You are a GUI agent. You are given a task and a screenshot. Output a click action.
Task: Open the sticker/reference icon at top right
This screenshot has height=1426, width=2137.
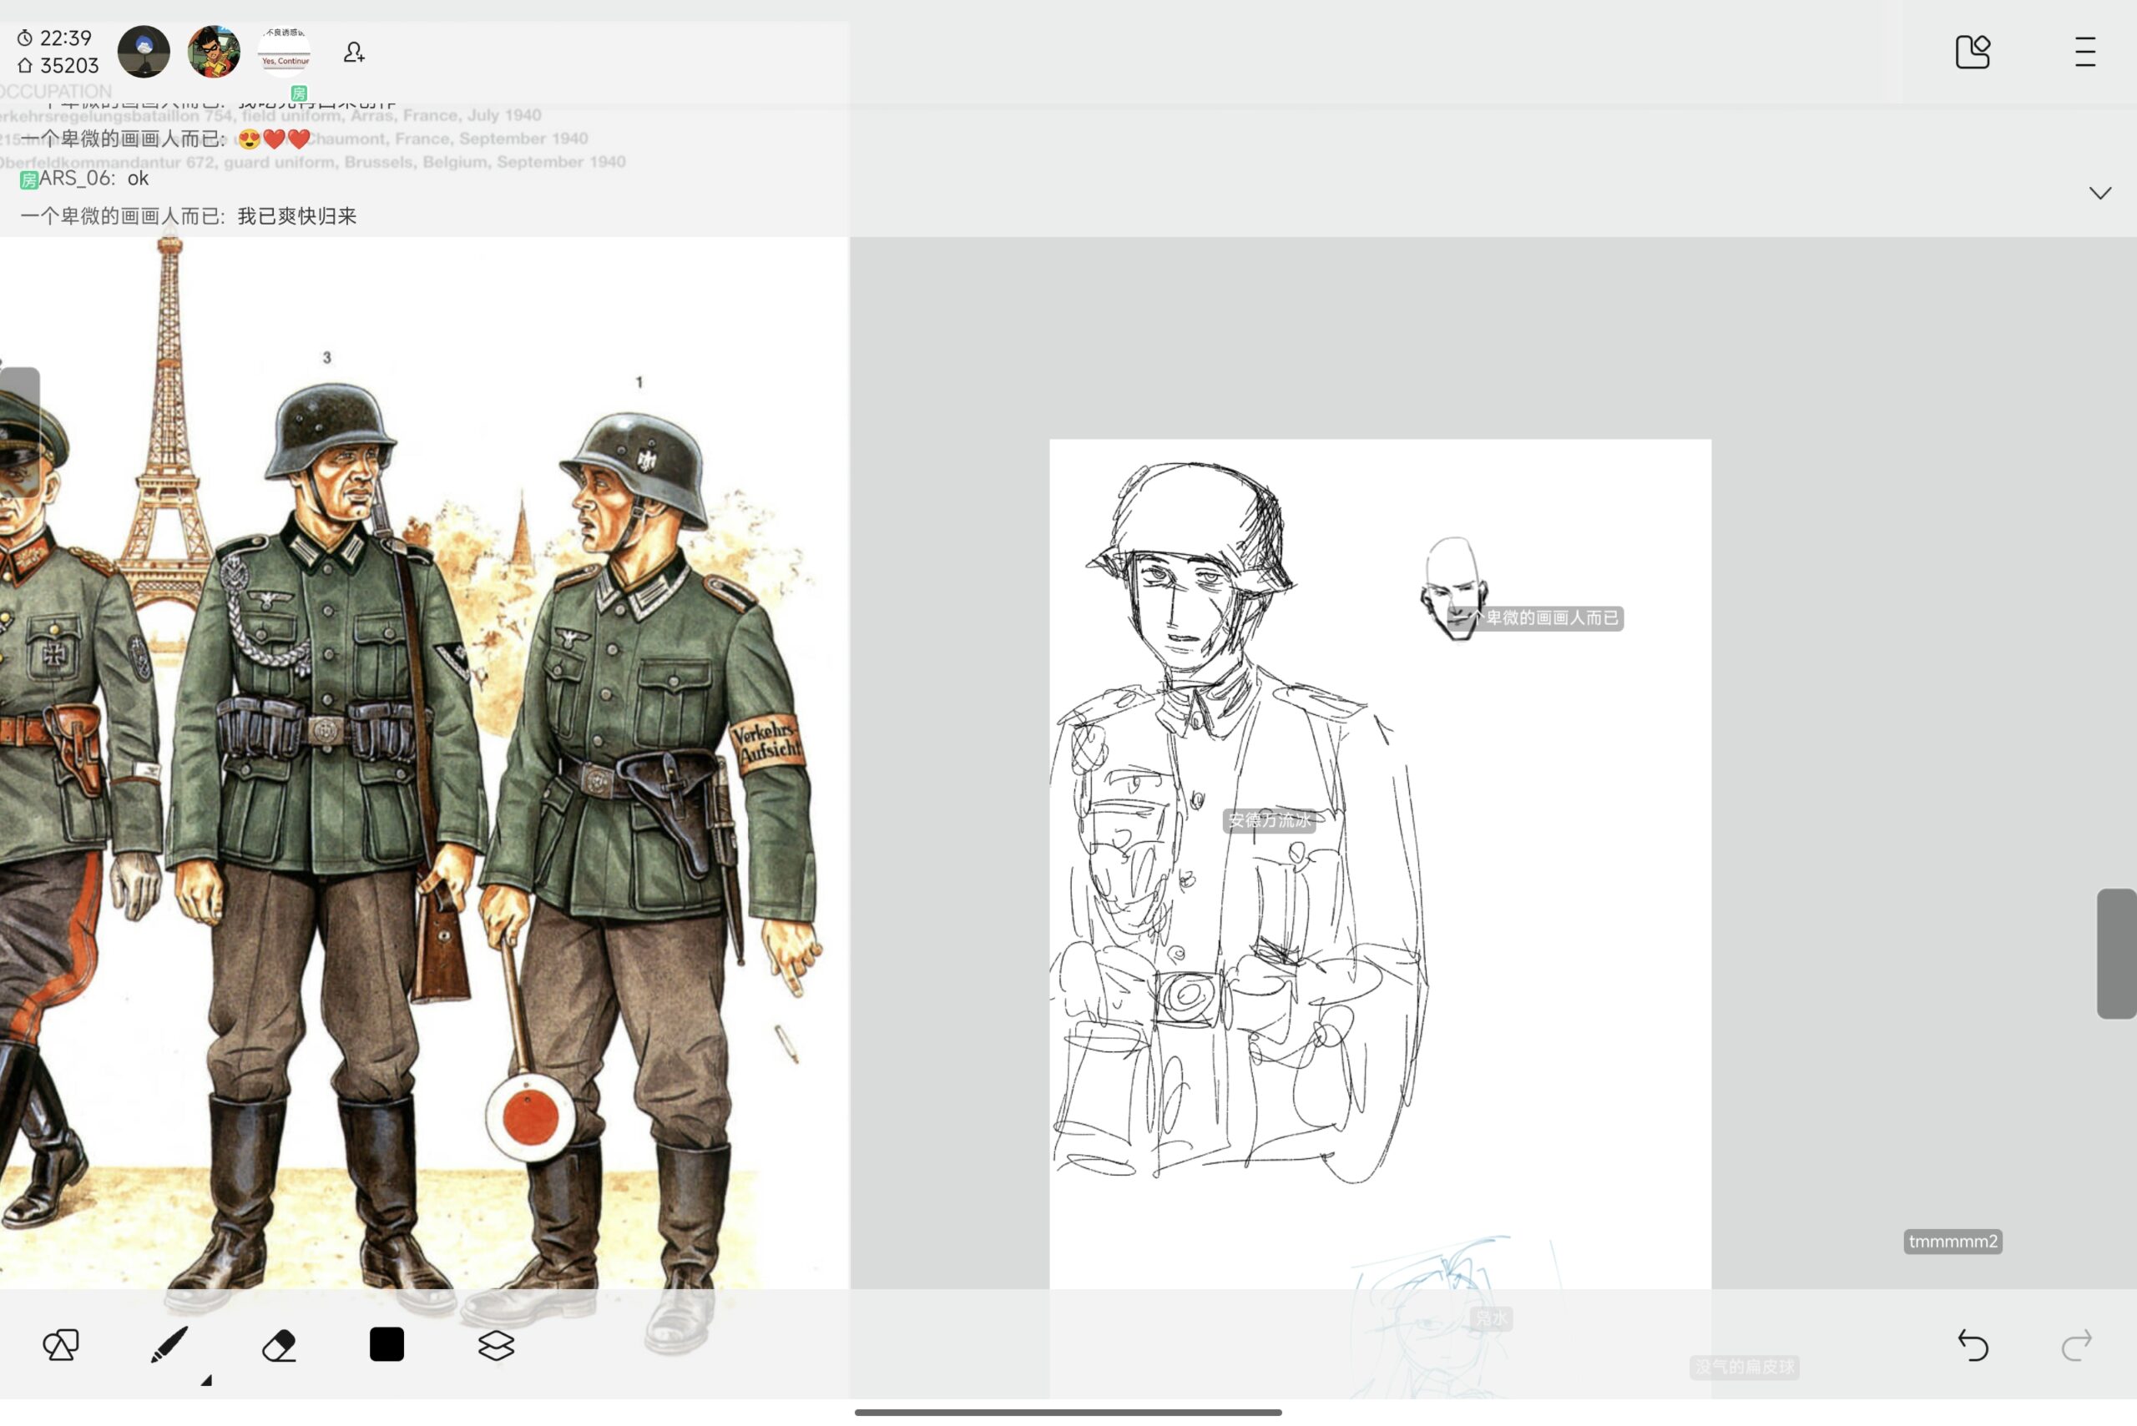pos(1973,52)
